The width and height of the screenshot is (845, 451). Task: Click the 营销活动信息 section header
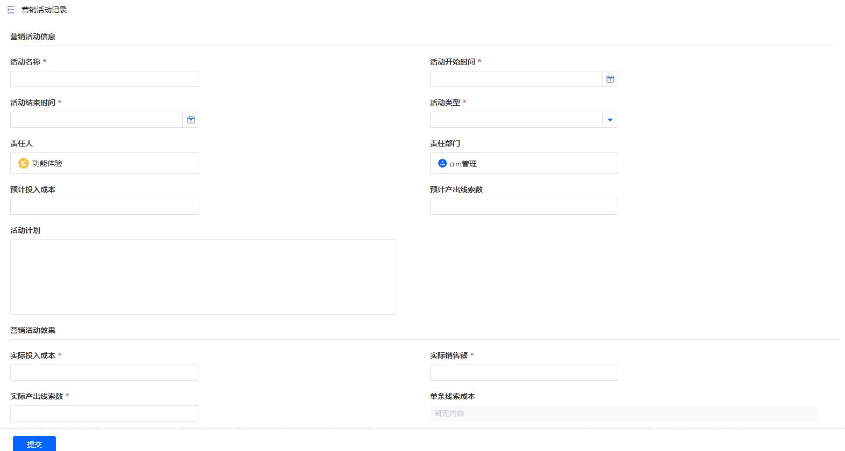pyautogui.click(x=33, y=37)
